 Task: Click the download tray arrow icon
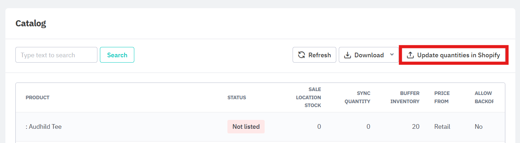click(x=347, y=55)
